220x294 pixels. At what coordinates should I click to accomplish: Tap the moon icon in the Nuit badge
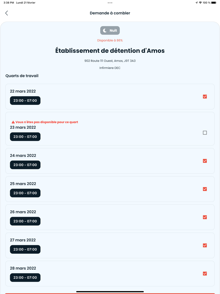coord(104,30)
